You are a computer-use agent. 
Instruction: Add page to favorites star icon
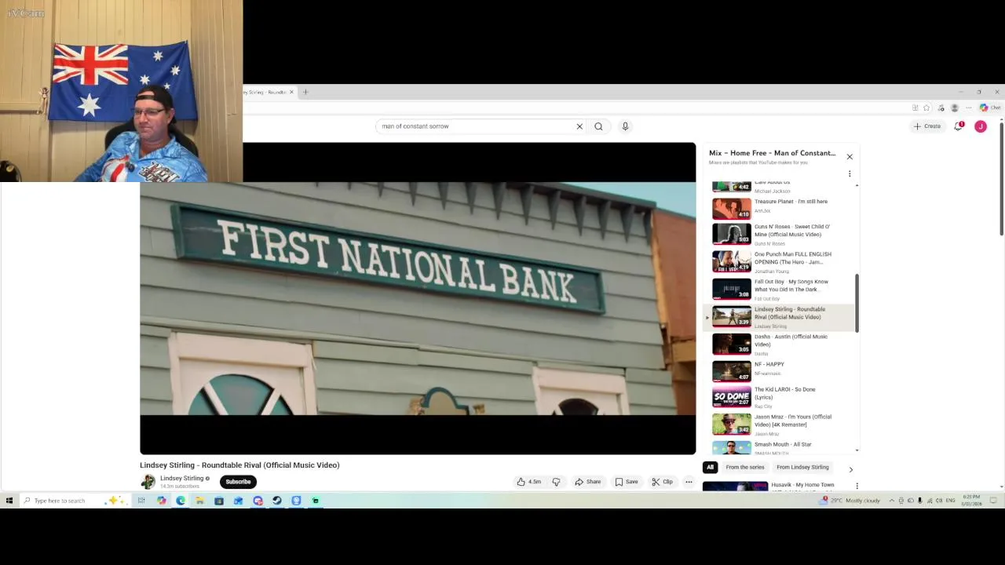pos(926,108)
